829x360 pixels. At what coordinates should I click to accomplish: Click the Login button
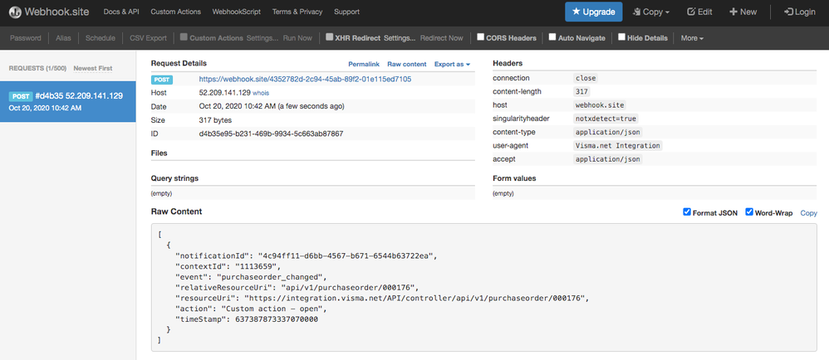(x=799, y=12)
